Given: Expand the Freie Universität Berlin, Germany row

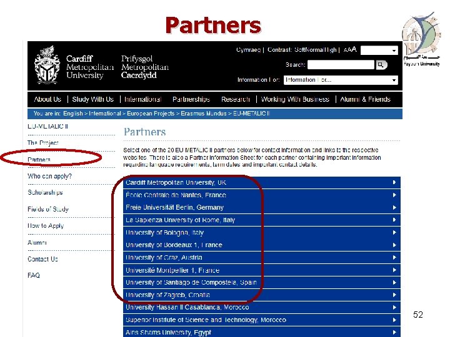Looking at the screenshot, I should click(261, 207).
